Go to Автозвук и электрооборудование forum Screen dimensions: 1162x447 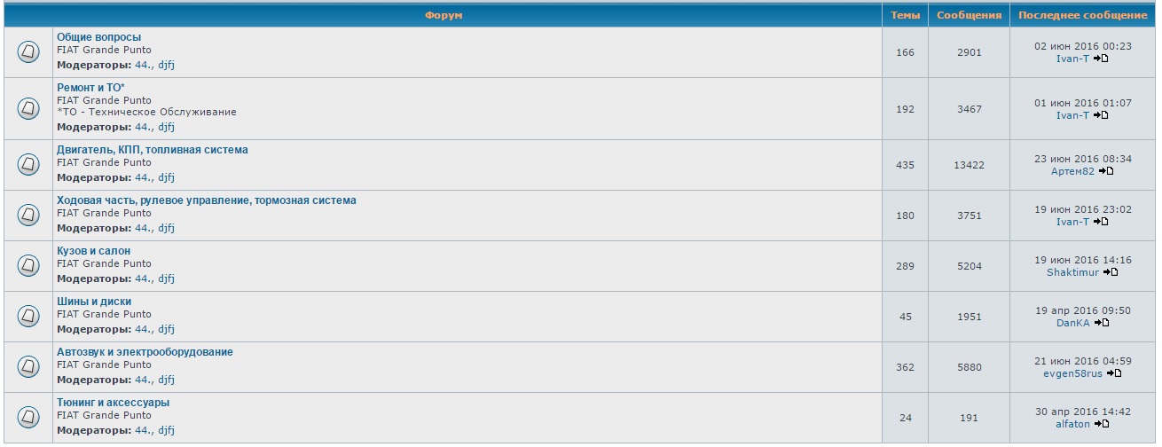click(145, 352)
